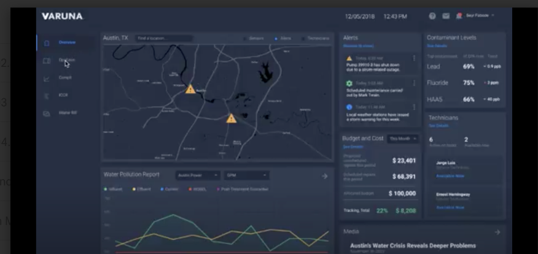Click the Fluoride contaminant row
This screenshot has width=538, height=254.
point(464,83)
